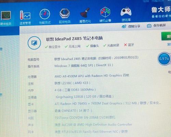
Task: Open 装机必备 colorful cube icon
Action: (105, 14)
